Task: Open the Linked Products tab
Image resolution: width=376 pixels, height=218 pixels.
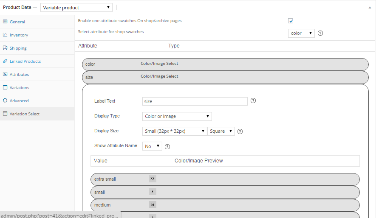Action: coord(25,61)
